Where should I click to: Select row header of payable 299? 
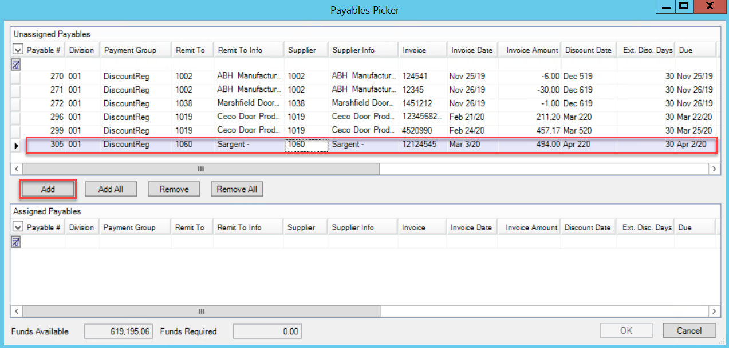(x=16, y=131)
